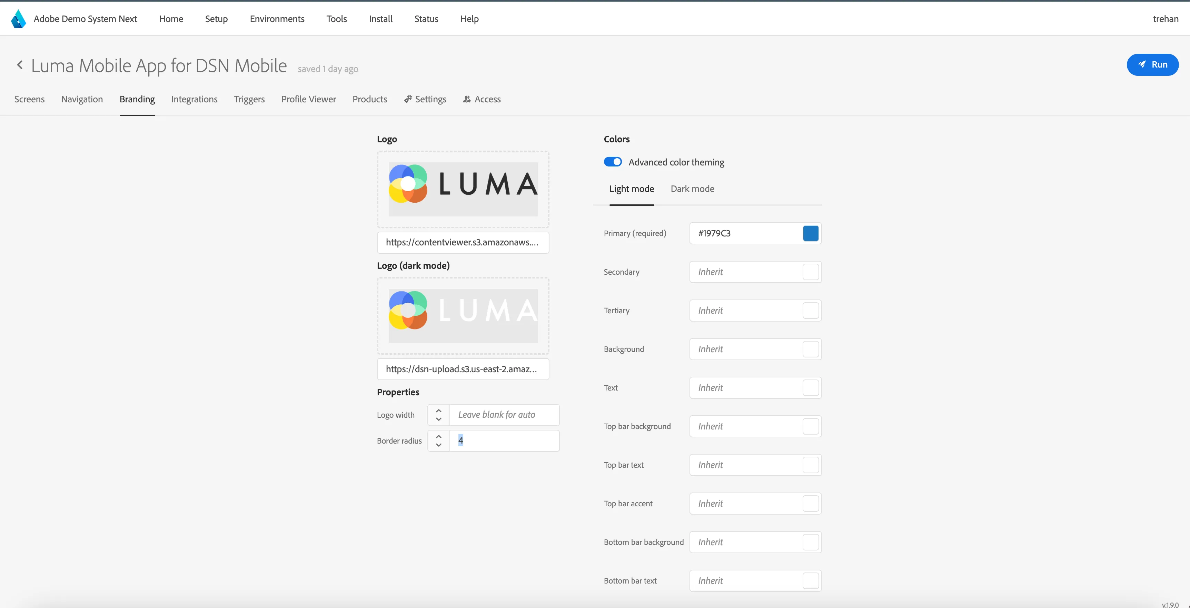Click the Run button

click(x=1153, y=65)
